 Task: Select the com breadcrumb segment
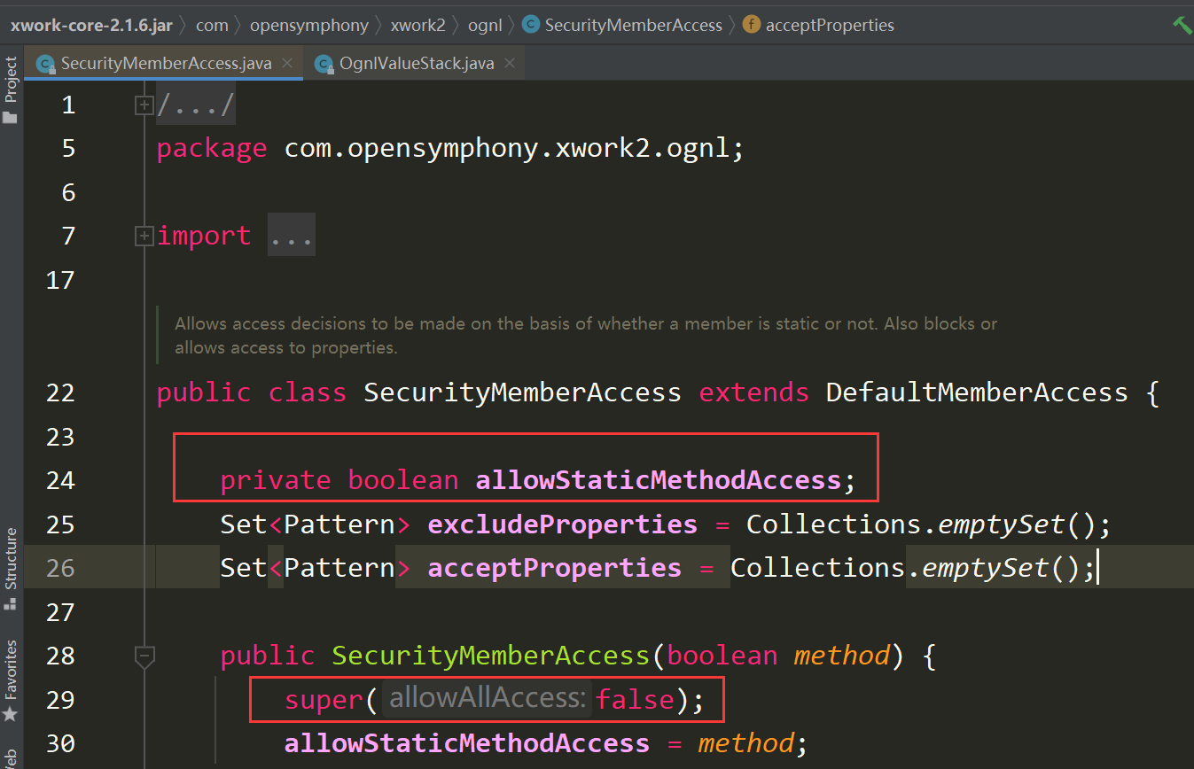(x=212, y=25)
